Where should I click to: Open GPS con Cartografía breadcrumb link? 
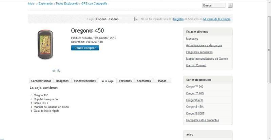(x=94, y=3)
